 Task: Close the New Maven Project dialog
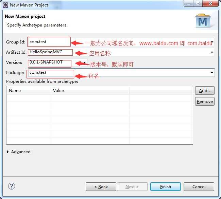[210, 3]
